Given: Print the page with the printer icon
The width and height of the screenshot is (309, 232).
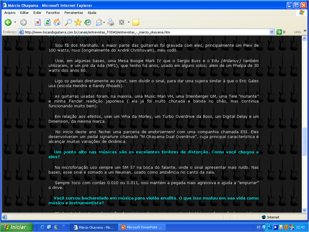Looking at the screenshot, I should (x=111, y=22).
